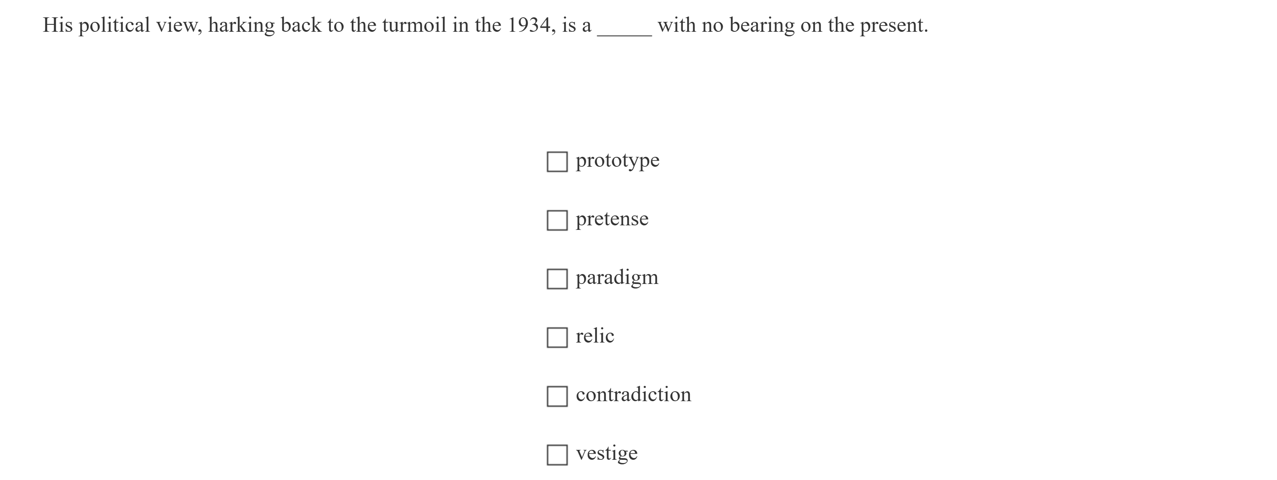Tick the box beside 'pretense'
1277x480 pixels.
pyautogui.click(x=557, y=220)
